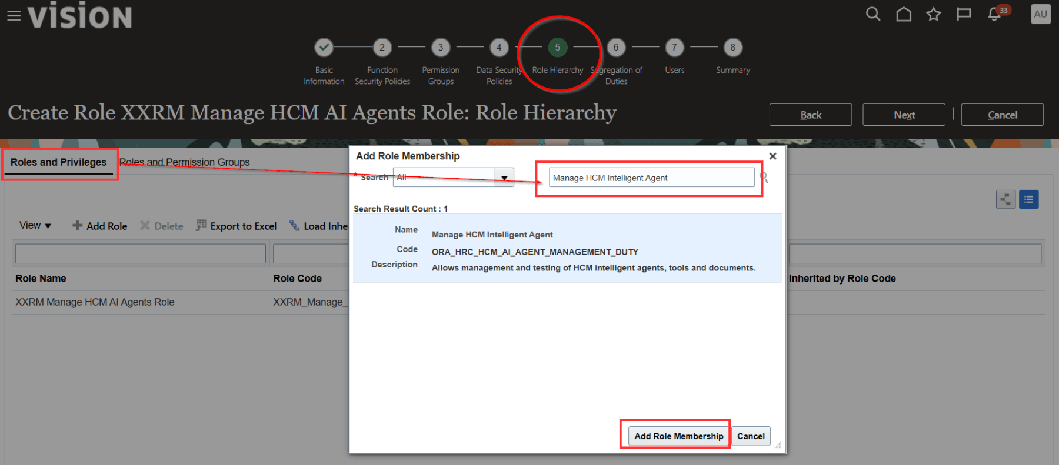Go to the Home icon

click(904, 14)
